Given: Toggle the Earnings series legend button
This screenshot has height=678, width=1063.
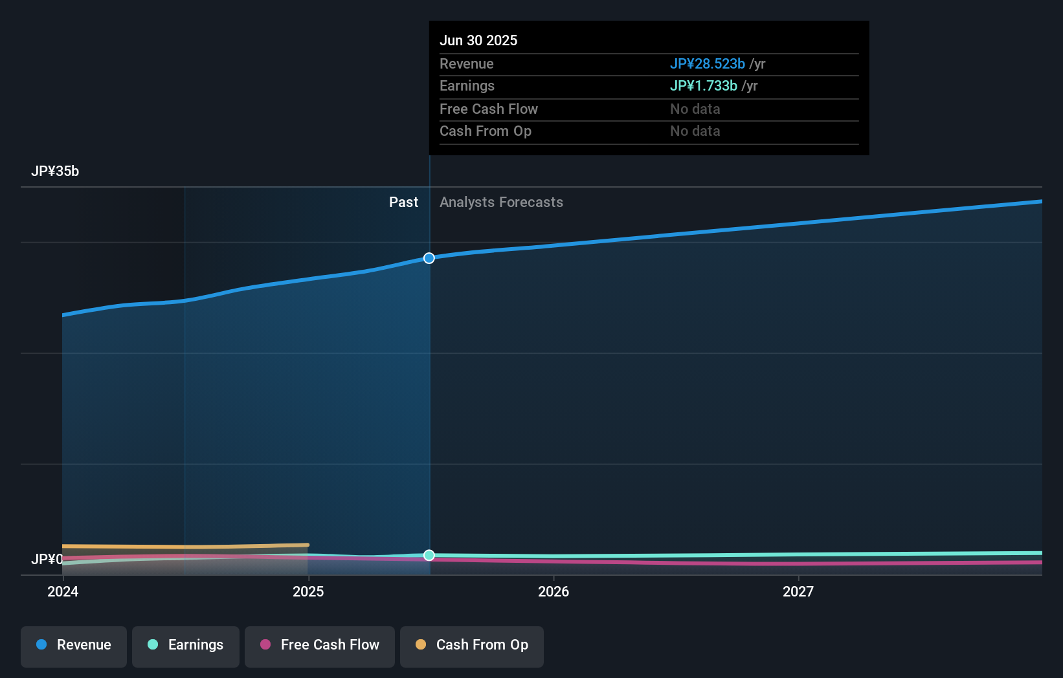Looking at the screenshot, I should point(186,646).
